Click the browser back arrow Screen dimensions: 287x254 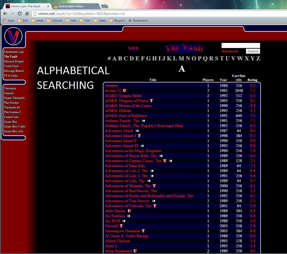coord(5,14)
